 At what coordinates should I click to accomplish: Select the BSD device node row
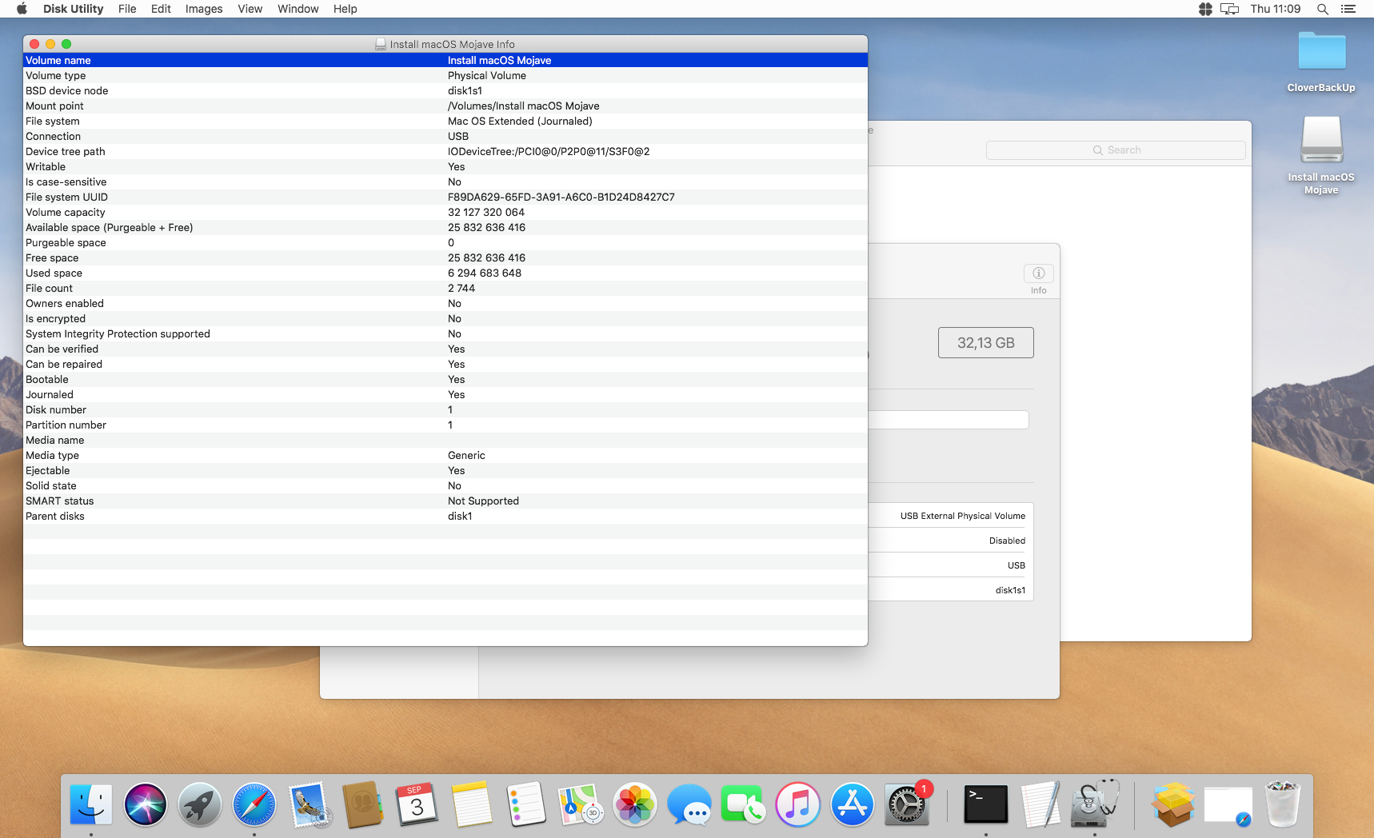(x=445, y=90)
